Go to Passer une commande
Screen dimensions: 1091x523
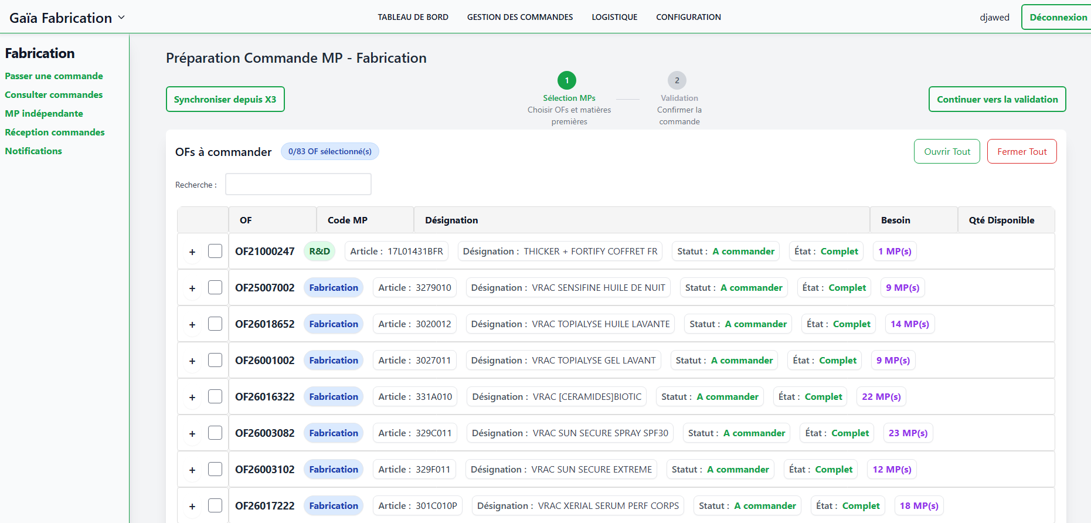54,76
